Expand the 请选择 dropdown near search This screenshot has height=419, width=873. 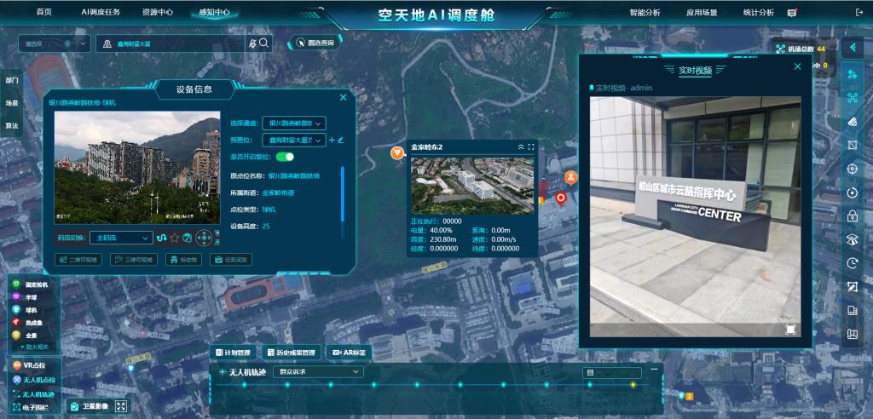pos(54,43)
